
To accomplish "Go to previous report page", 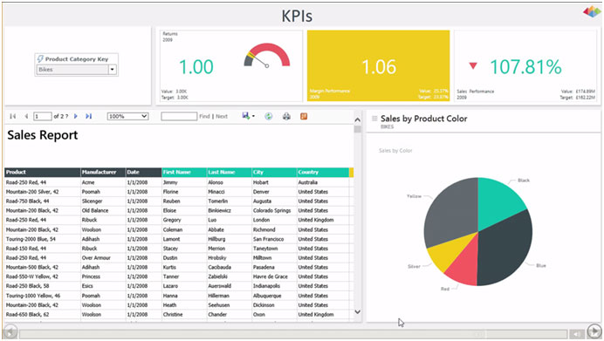I will (26, 116).
